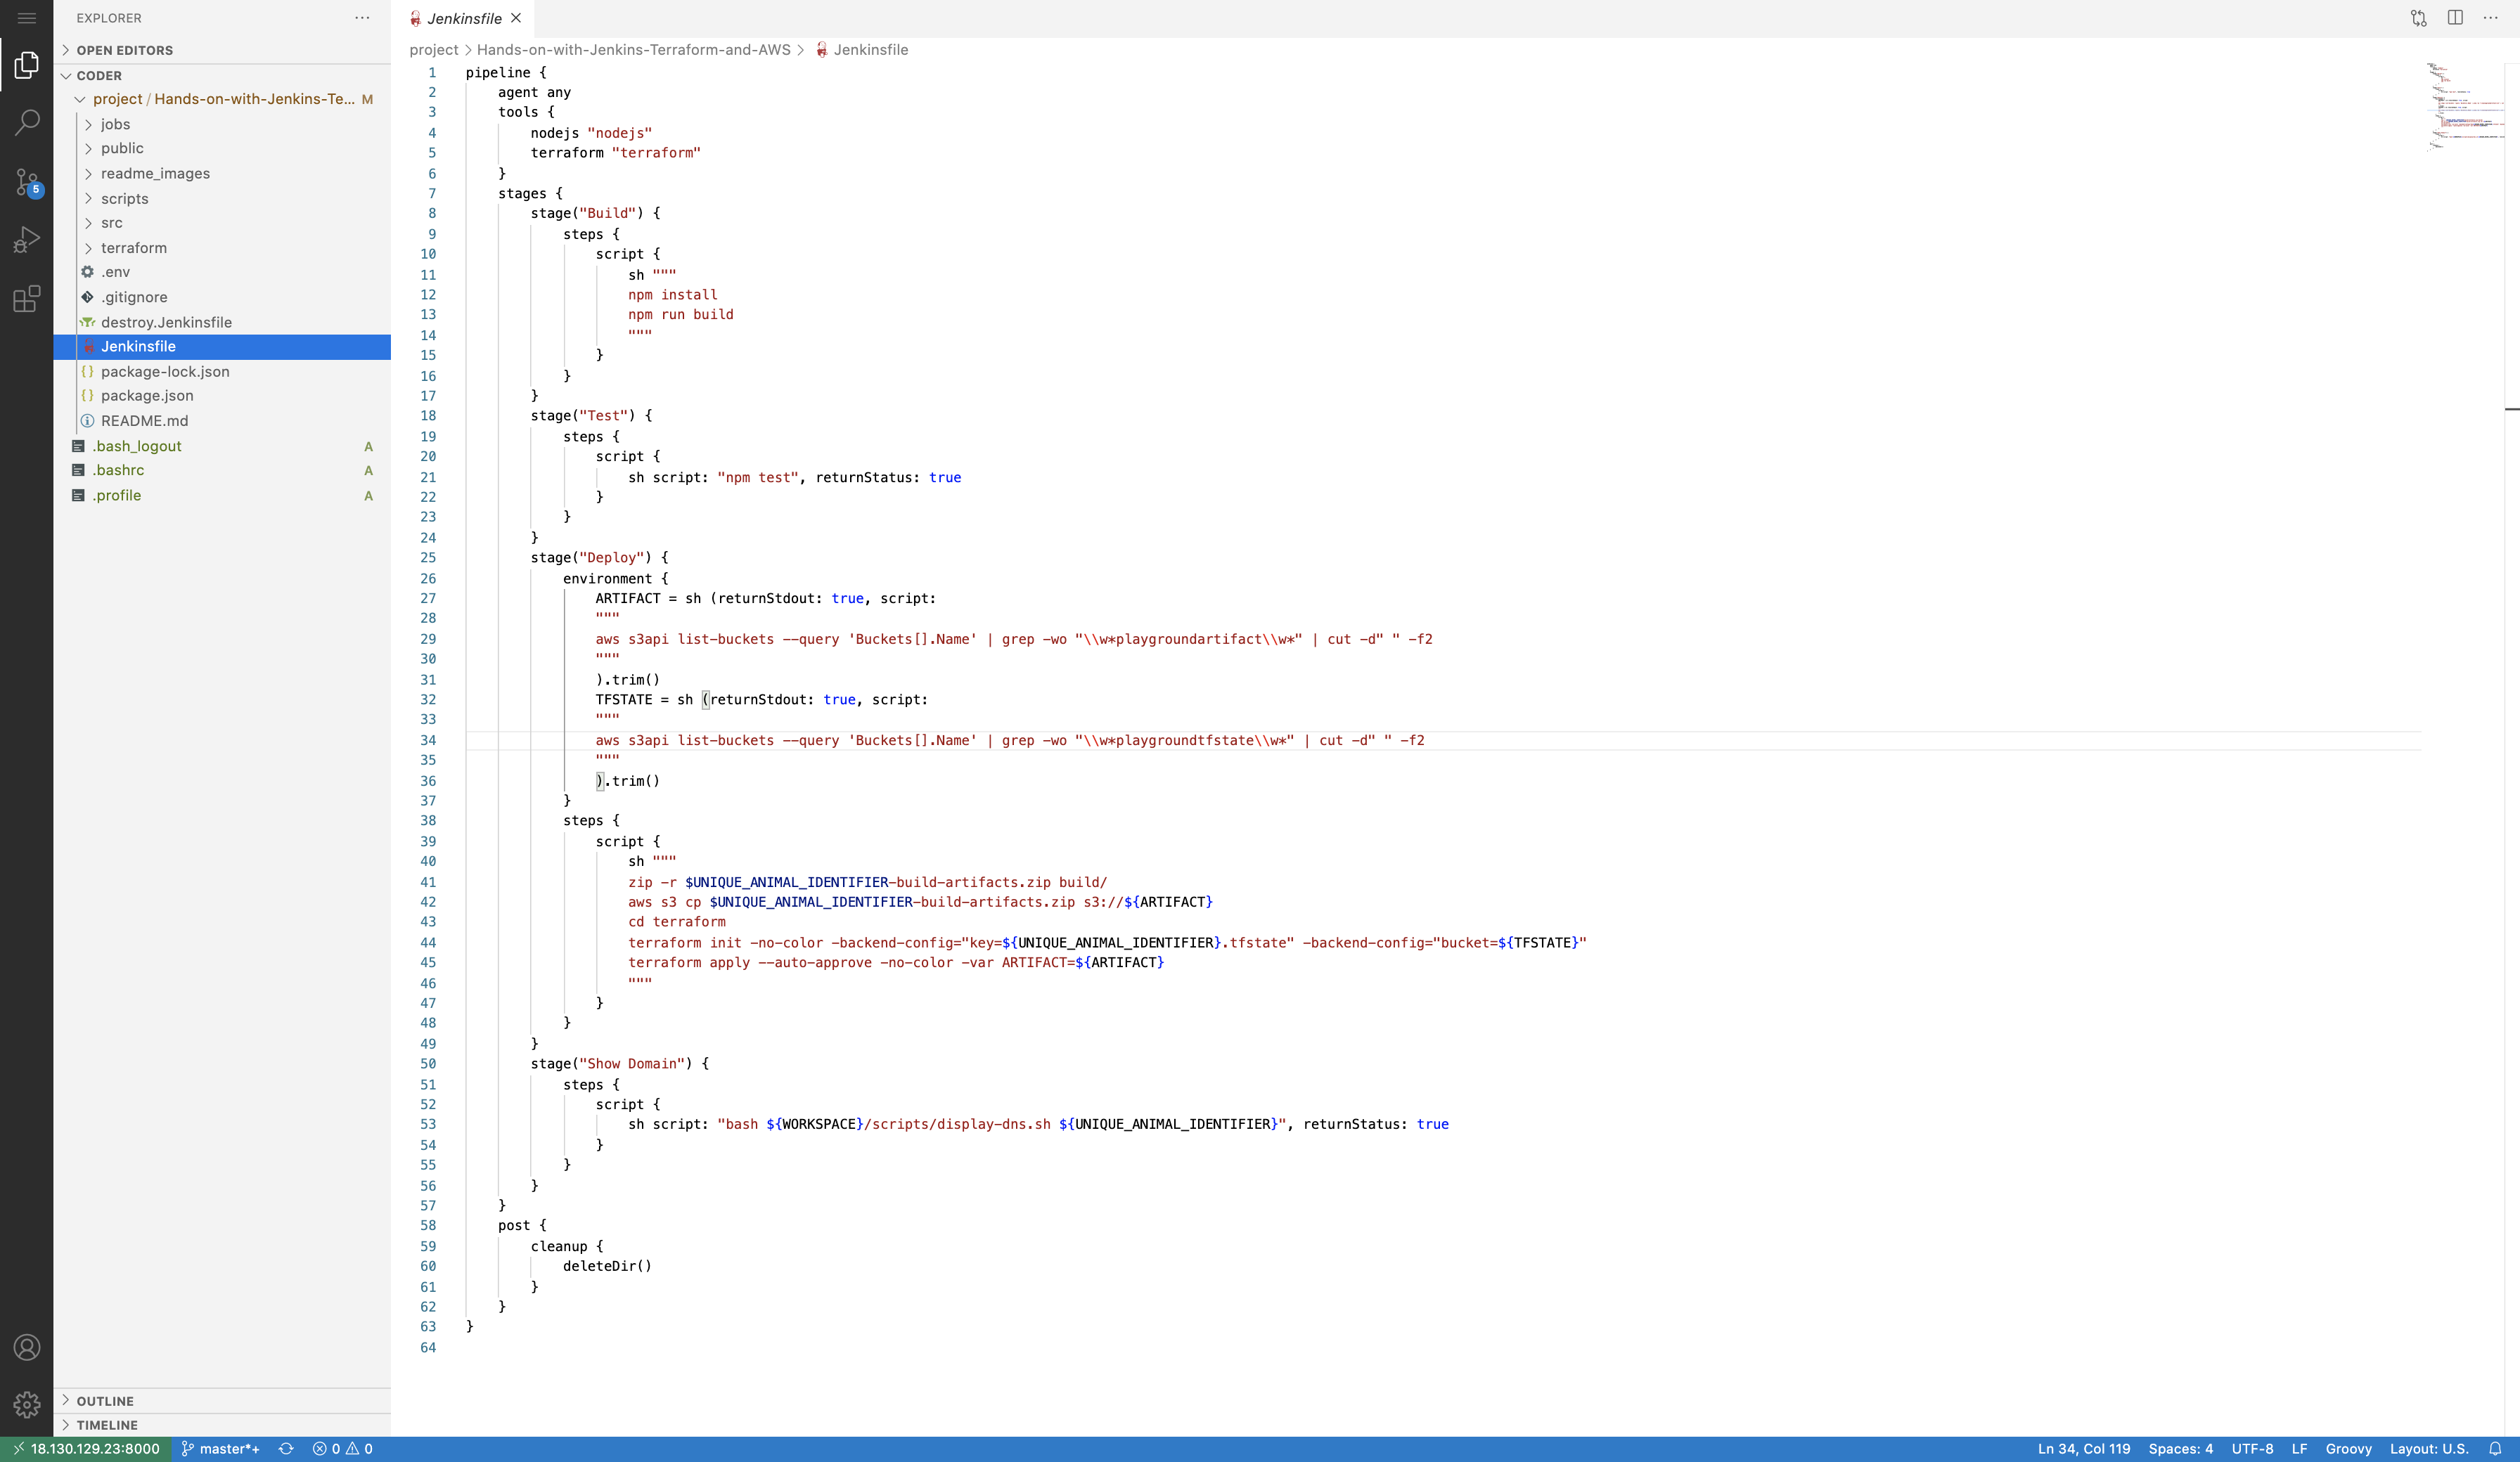
Task: Expand the public folder
Action: pyautogui.click(x=222, y=148)
